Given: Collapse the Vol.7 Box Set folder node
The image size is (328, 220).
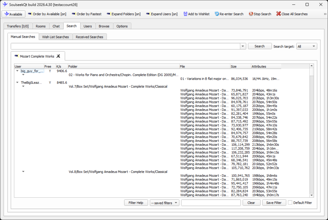Looking at the screenshot, I should pyautogui.click(x=23, y=86).
